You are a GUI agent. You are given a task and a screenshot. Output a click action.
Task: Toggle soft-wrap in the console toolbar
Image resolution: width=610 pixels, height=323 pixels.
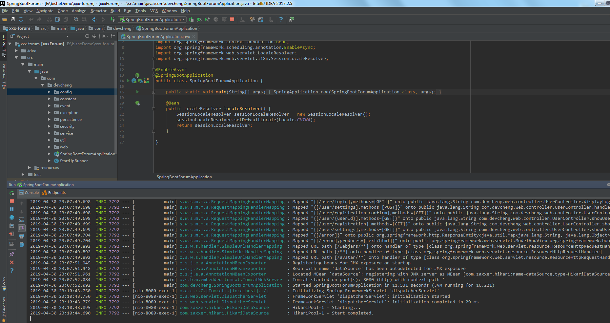click(22, 220)
